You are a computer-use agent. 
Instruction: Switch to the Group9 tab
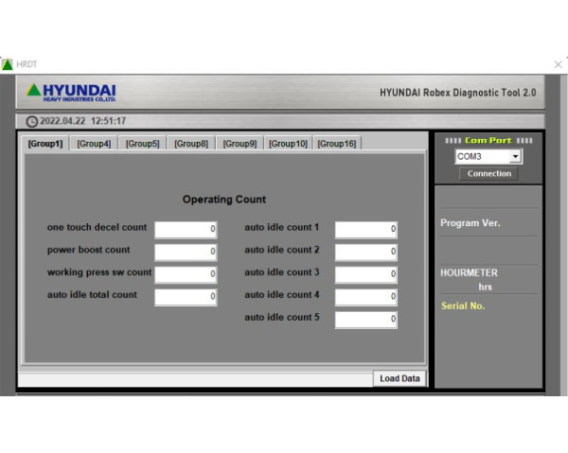coord(240,144)
